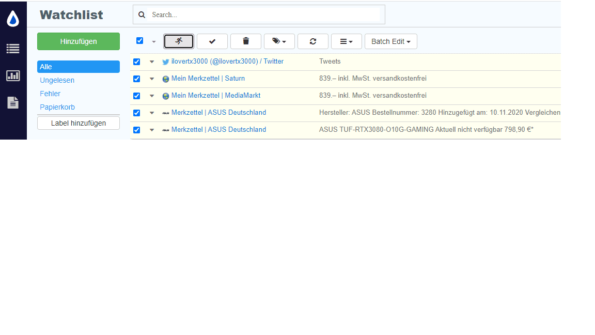This screenshot has height=335, width=595.
Task: Click the Label hinzufügen button
Action: (x=79, y=123)
